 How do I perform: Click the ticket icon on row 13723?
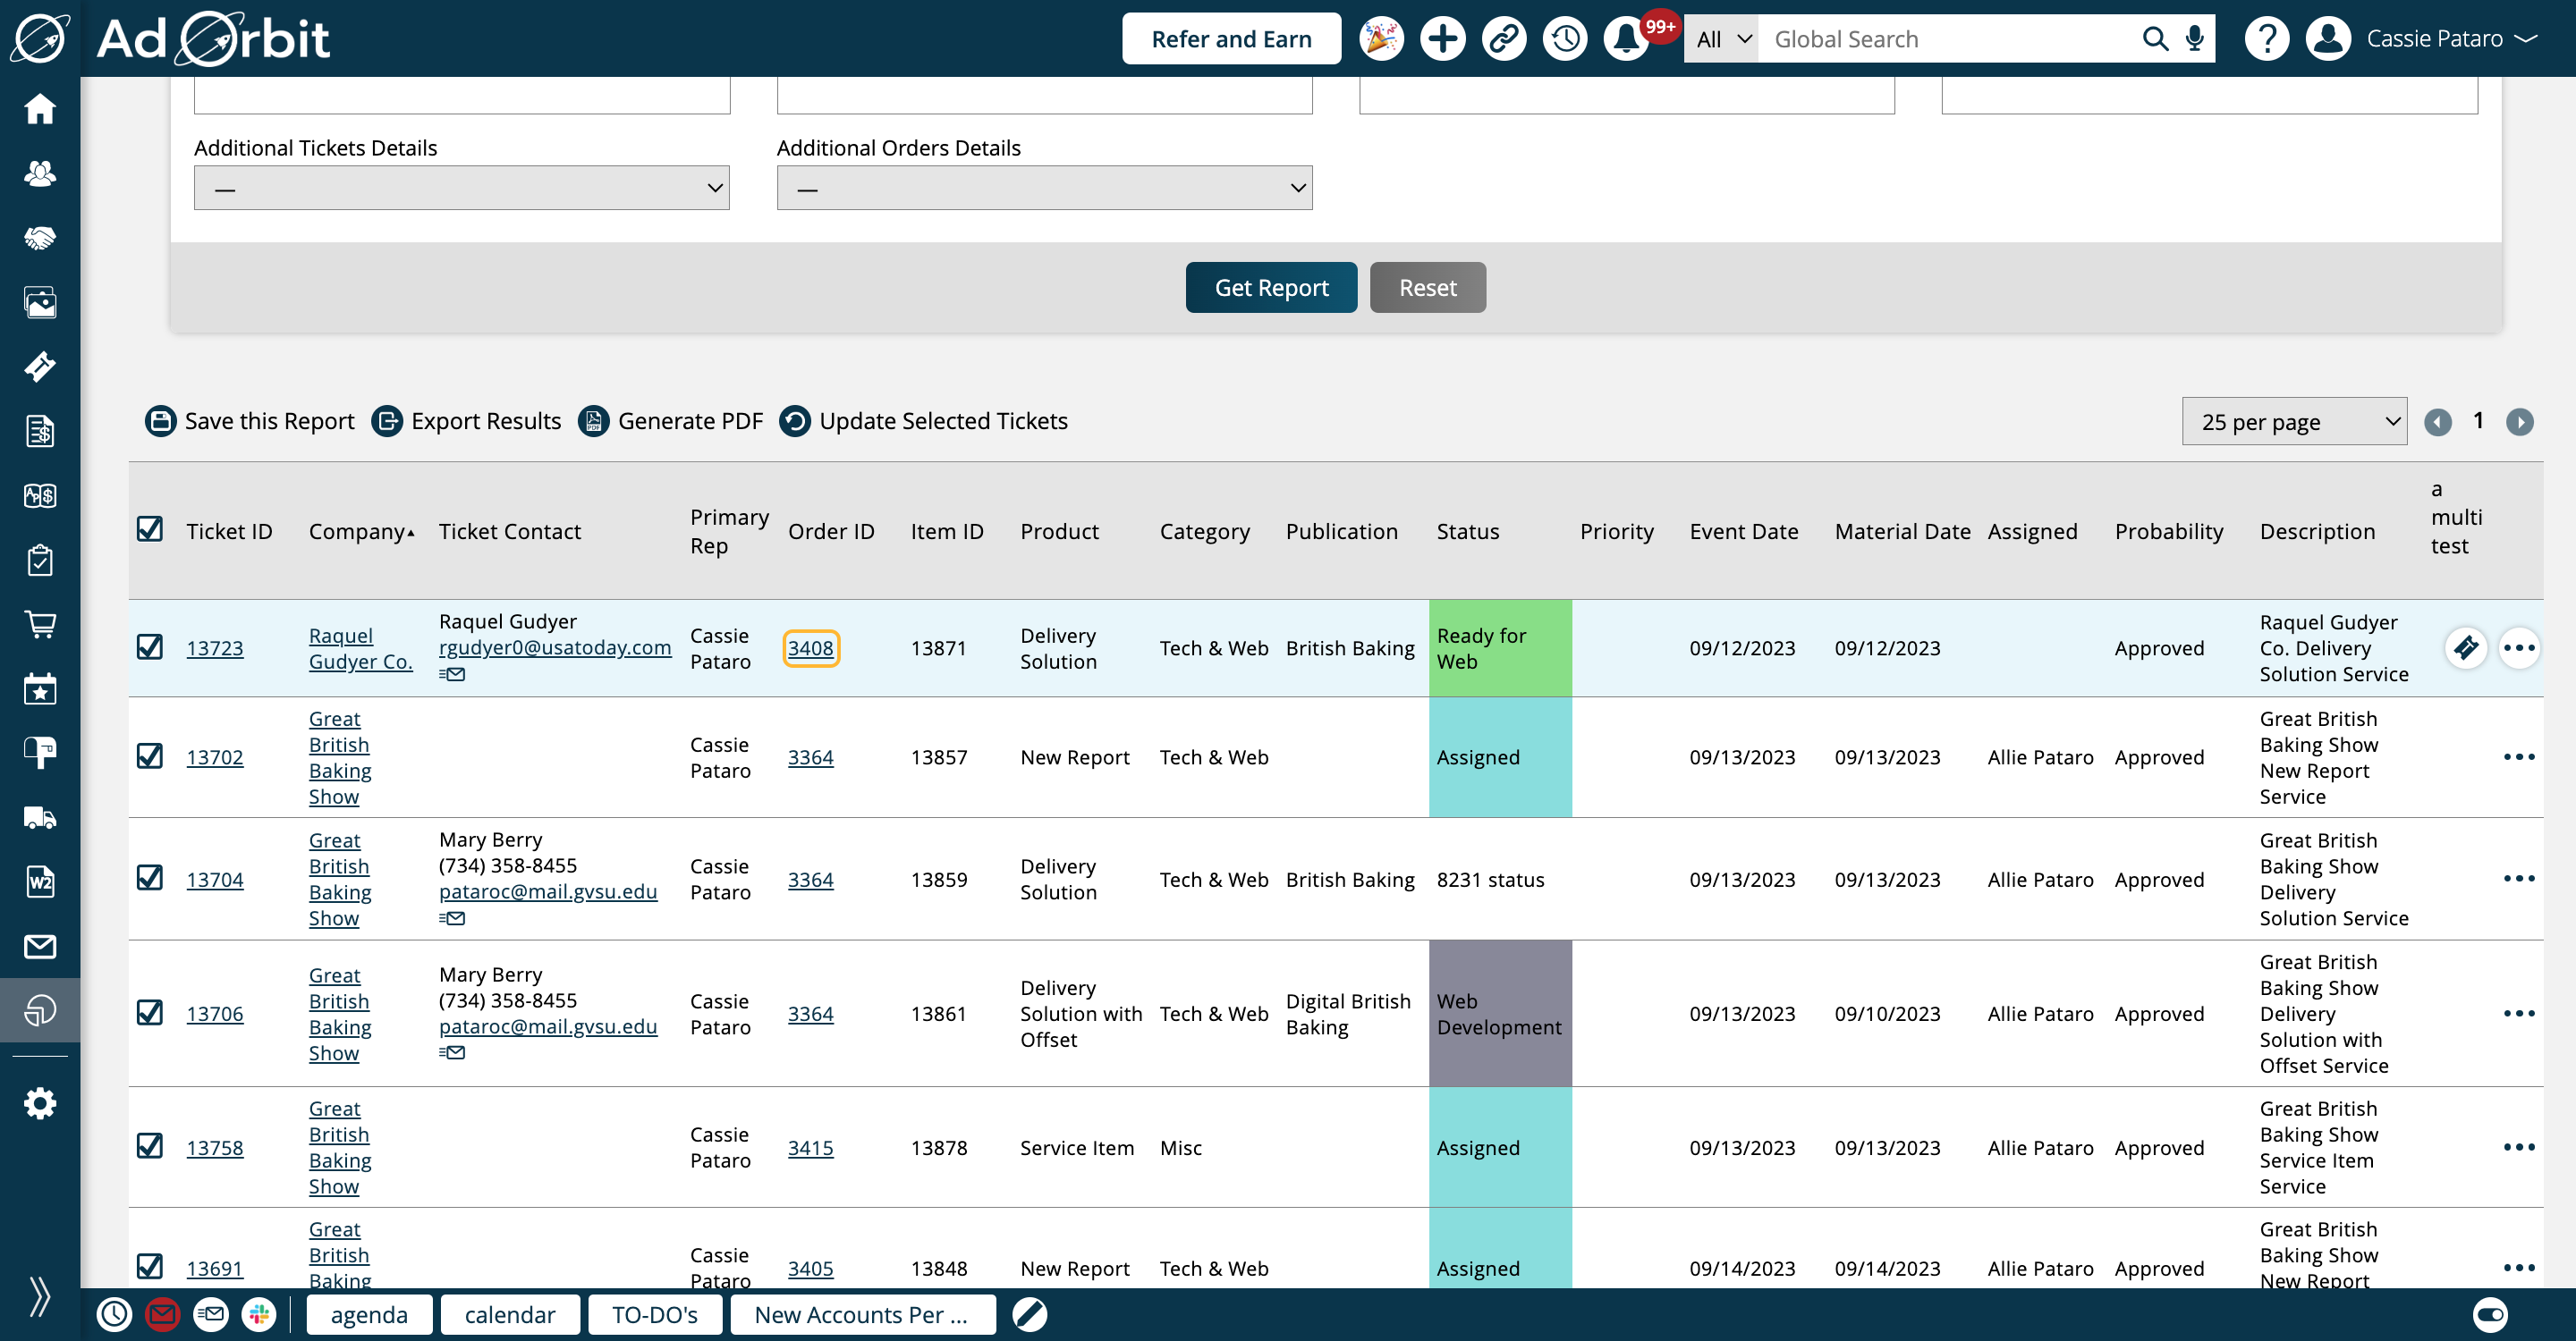[x=2466, y=647]
